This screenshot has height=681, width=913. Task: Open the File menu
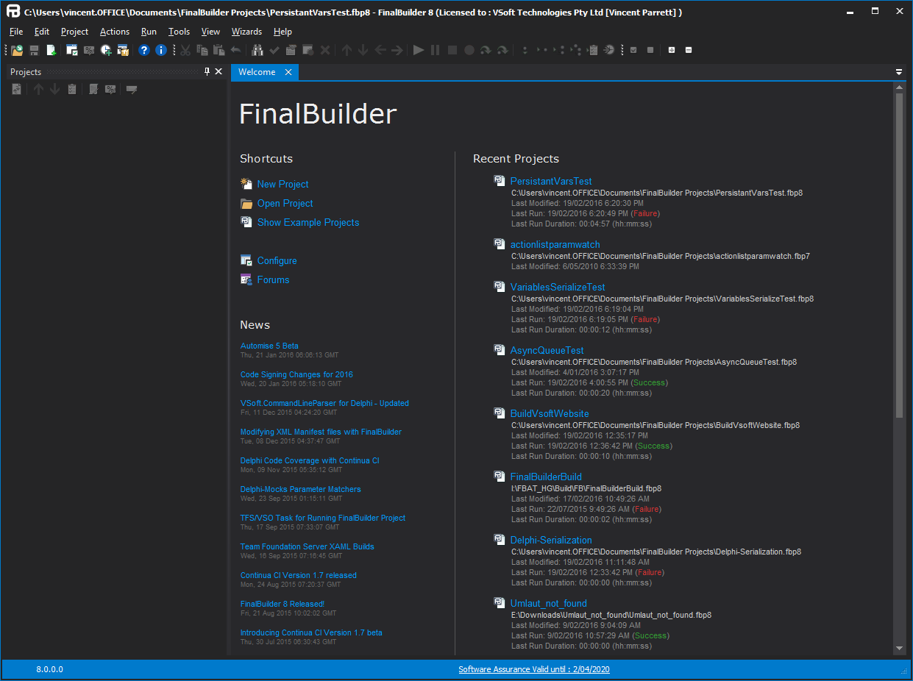point(17,32)
